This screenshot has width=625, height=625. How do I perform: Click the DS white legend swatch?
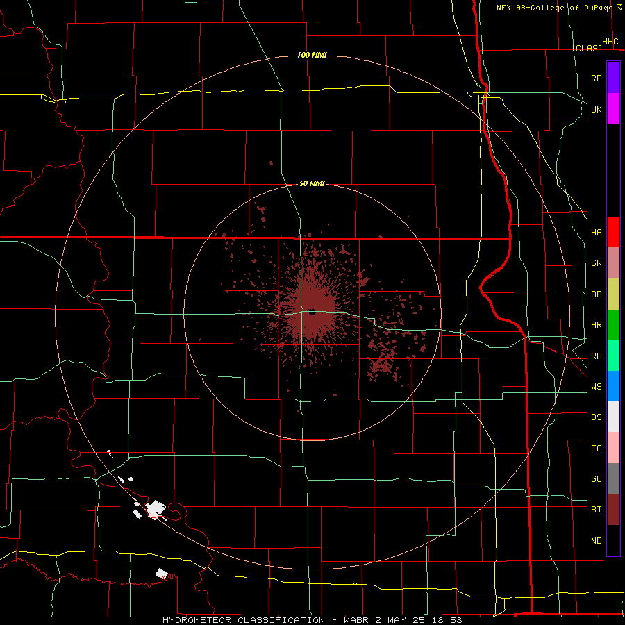[613, 417]
